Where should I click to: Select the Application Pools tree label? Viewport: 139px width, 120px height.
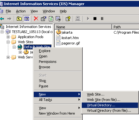pyautogui.click(x=31, y=37)
